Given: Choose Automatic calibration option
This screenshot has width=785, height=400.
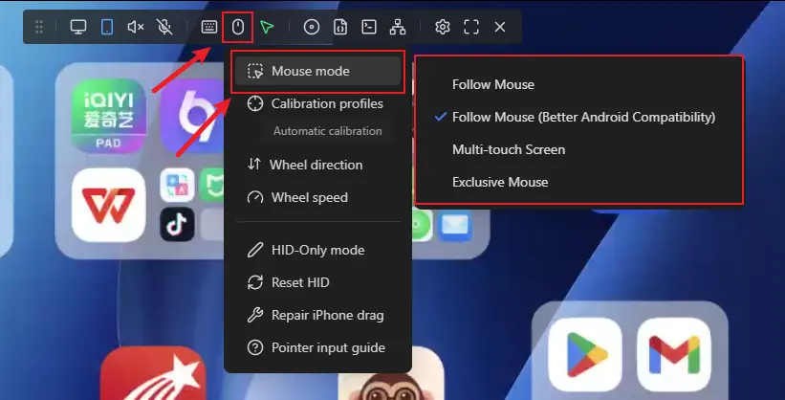Looking at the screenshot, I should coord(327,131).
